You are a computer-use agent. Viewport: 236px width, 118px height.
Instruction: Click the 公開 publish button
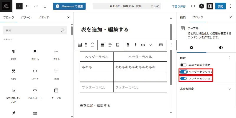(x=220, y=6)
